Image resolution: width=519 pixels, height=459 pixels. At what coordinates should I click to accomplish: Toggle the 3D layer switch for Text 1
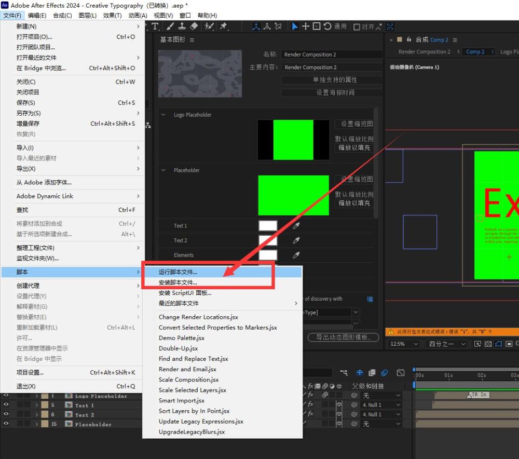339,404
